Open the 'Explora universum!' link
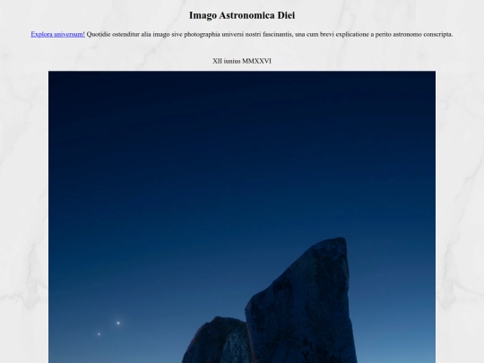The image size is (484, 363). point(57,34)
